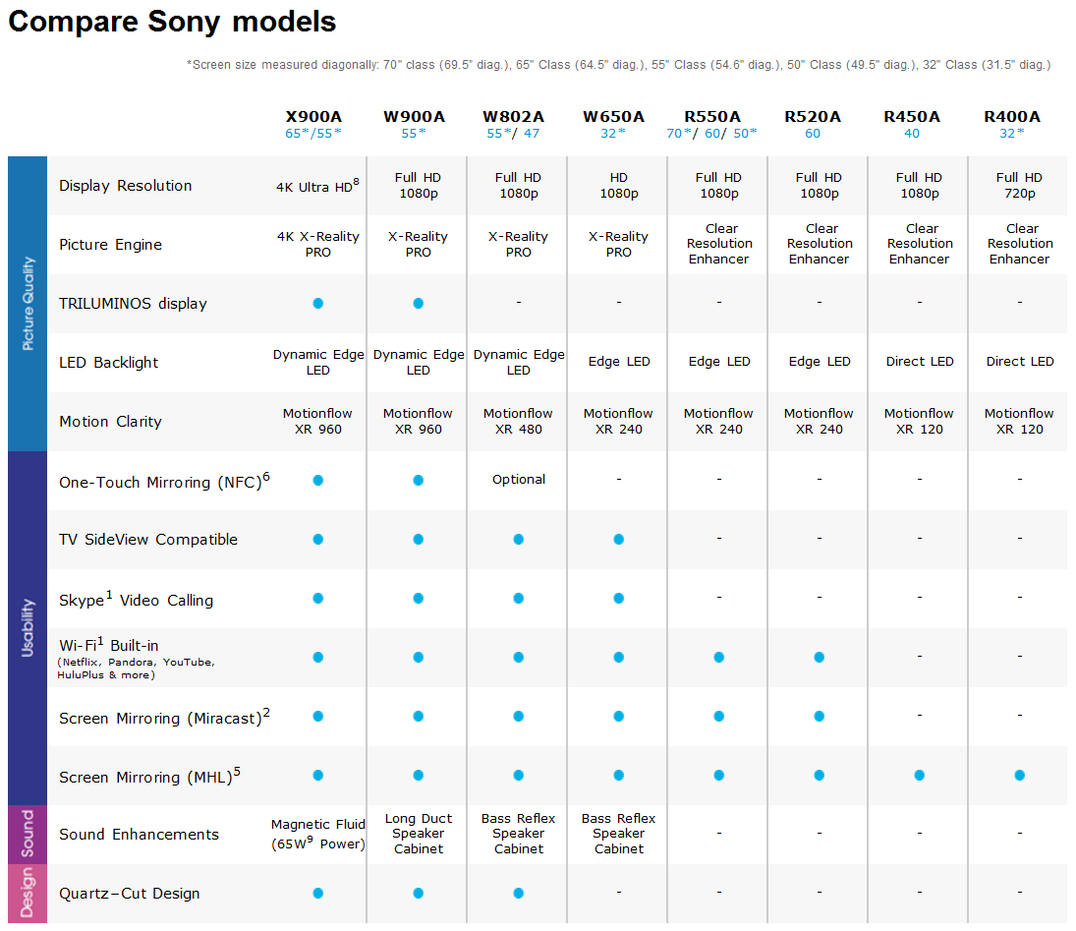Click the Quartz-Cut Design dot for W802A
1076x931 pixels.
coord(518,894)
